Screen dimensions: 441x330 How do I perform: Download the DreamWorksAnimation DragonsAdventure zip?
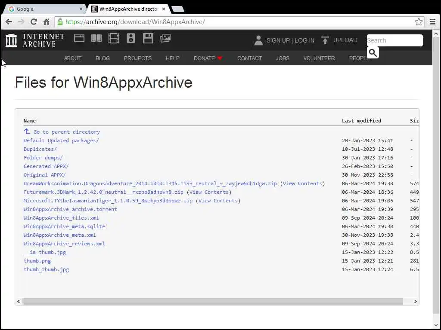tap(150, 183)
